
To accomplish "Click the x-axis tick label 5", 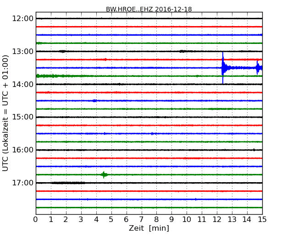I will [x=111, y=220].
